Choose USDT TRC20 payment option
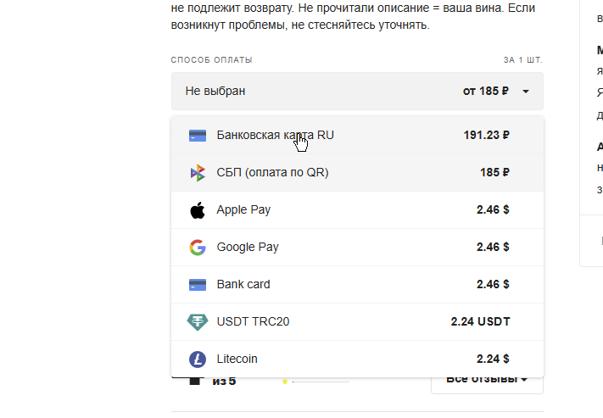Image resolution: width=603 pixels, height=418 pixels. pyautogui.click(x=357, y=322)
